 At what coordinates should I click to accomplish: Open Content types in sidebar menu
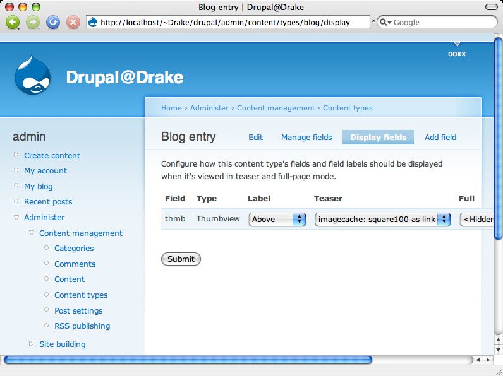pos(81,295)
